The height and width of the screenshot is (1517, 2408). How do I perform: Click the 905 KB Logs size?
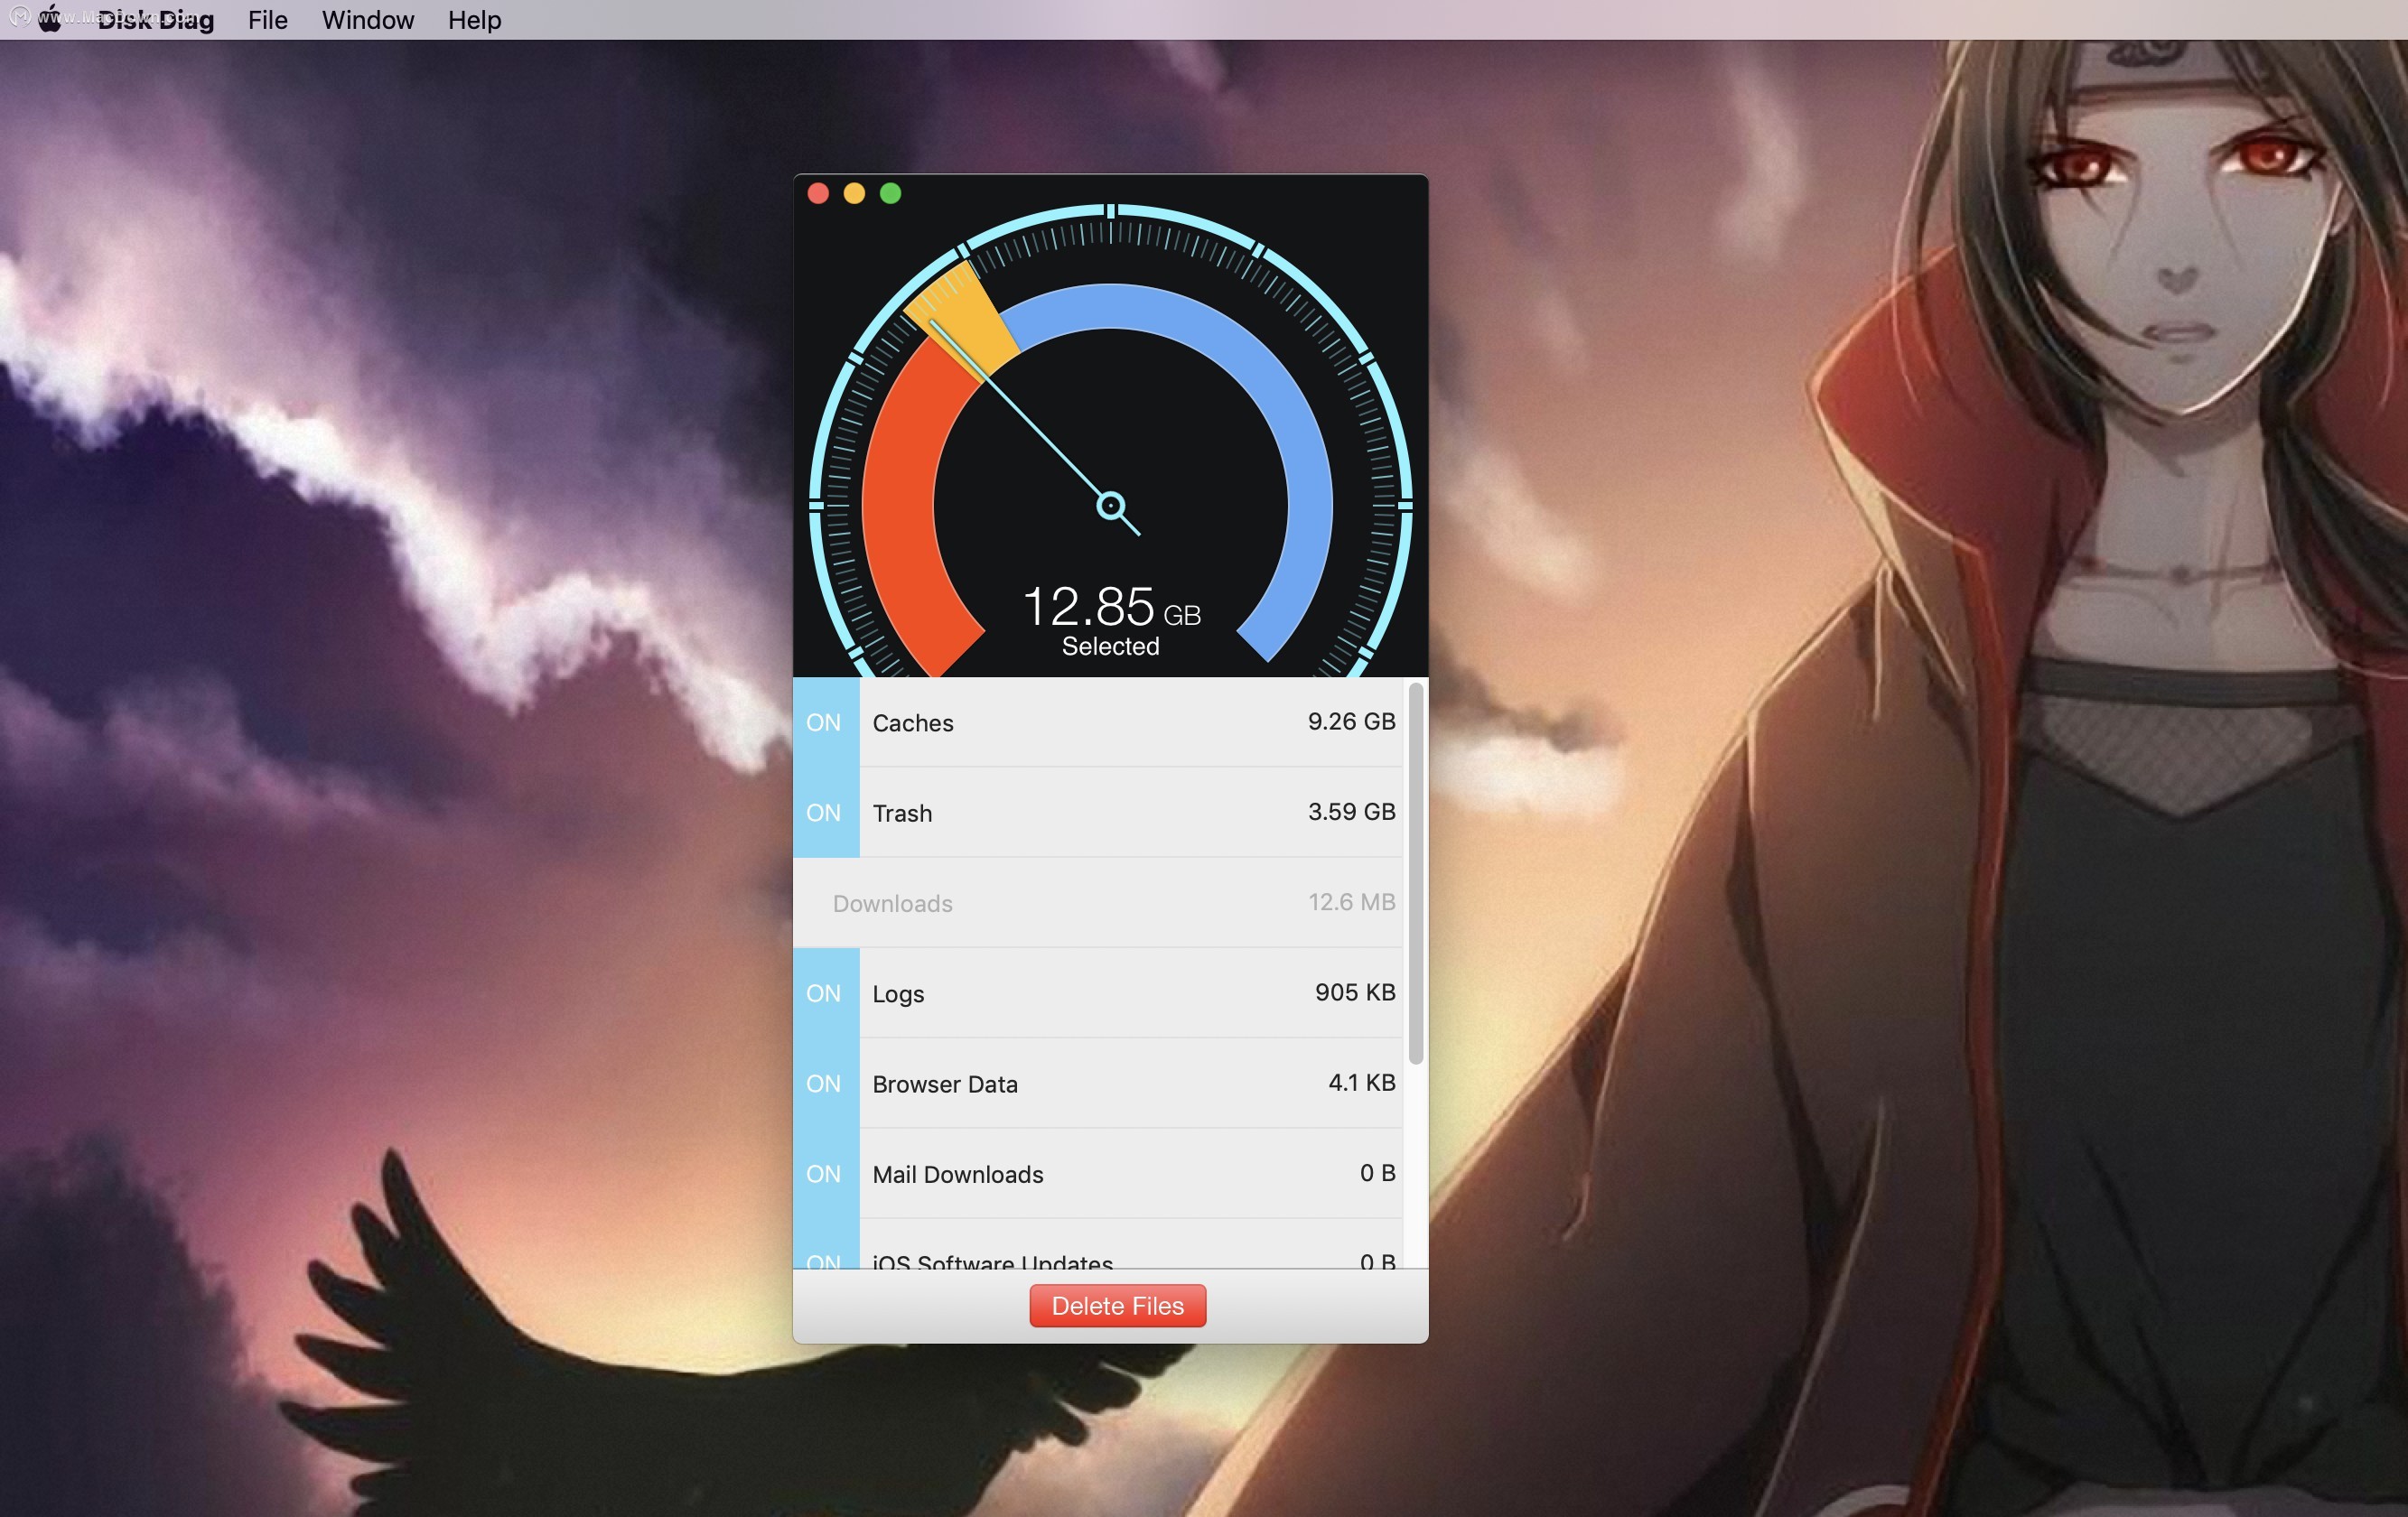tap(1355, 992)
